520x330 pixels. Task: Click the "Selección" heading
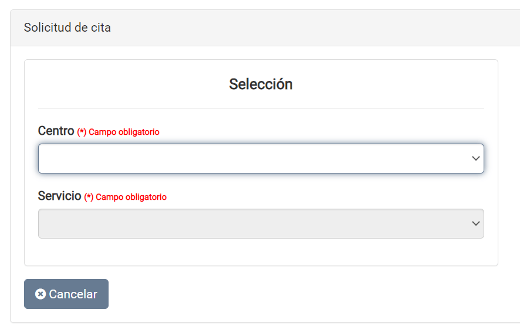261,84
